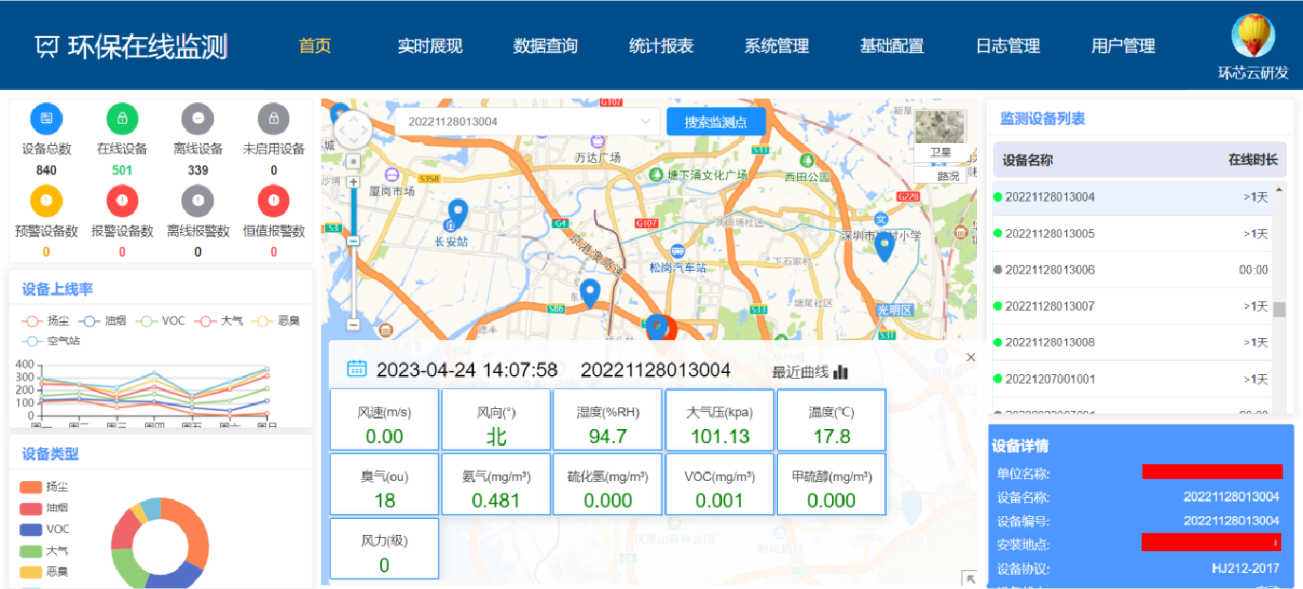Switch to the 数据查询 menu tab
This screenshot has width=1303, height=589.
tap(545, 45)
